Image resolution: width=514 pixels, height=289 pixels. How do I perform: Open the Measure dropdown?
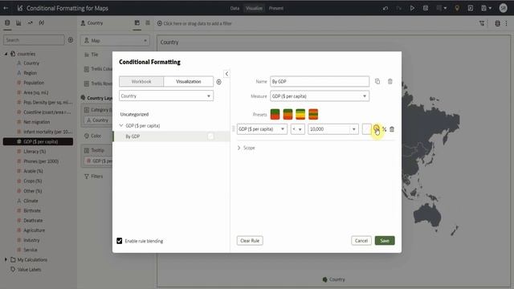point(320,96)
